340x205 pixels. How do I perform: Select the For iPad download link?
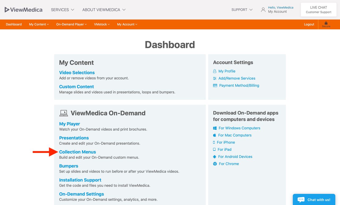(x=224, y=150)
